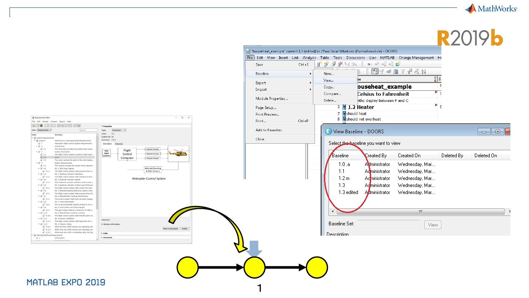Choose View... in Baseline submenu
This screenshot has width=529, height=298.
click(x=334, y=80)
